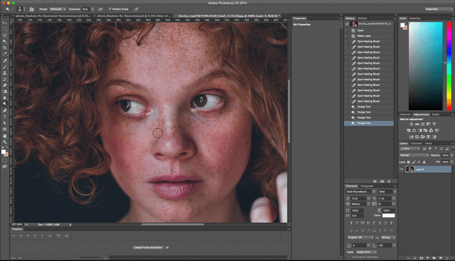Expand the Normal blend mode dropdown
This screenshot has width=455, height=261.
(x=413, y=156)
